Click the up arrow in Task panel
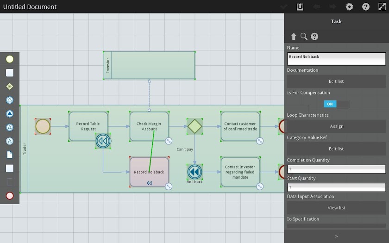 pyautogui.click(x=294, y=37)
